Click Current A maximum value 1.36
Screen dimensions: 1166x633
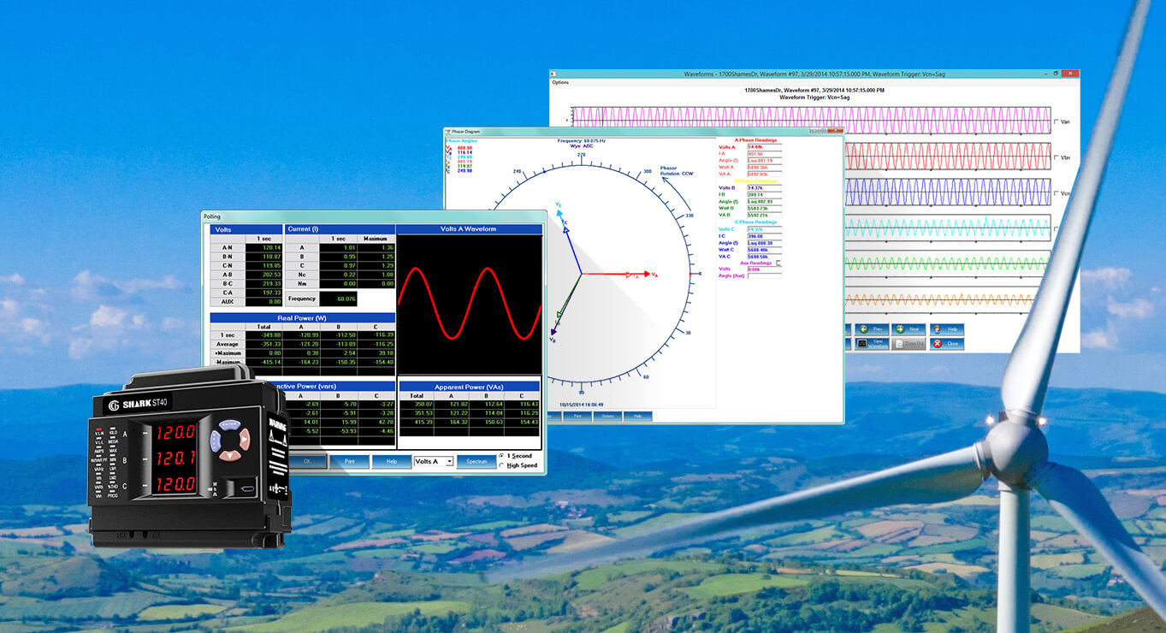point(376,247)
